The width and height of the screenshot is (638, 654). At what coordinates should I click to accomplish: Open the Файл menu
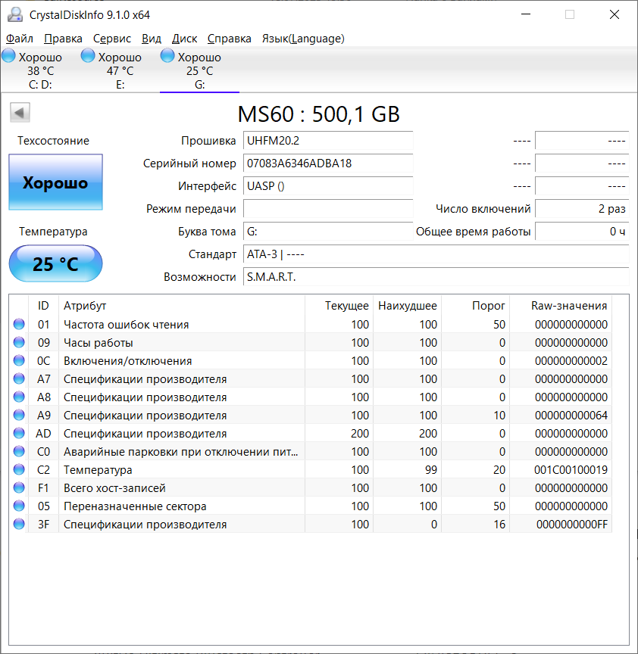coord(20,39)
